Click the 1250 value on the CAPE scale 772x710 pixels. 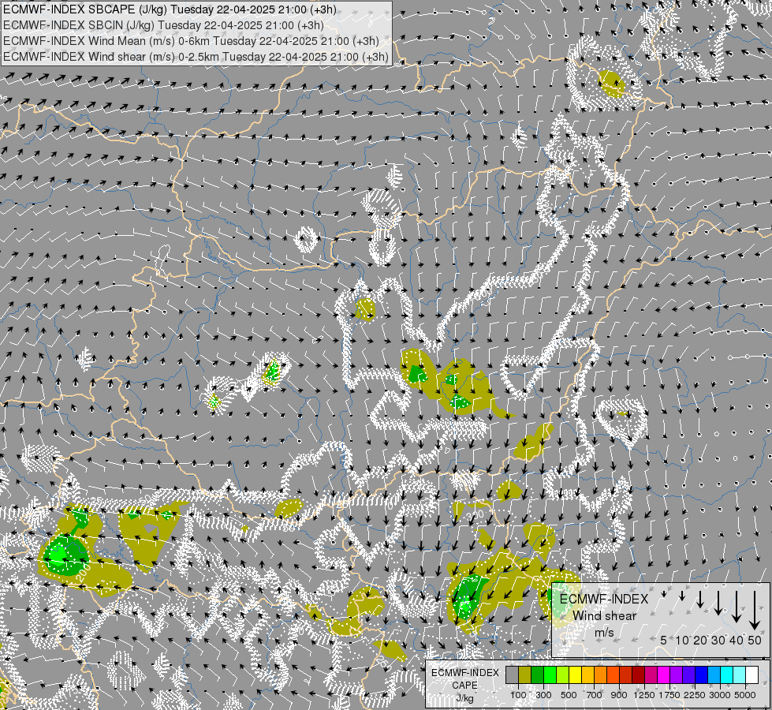coord(644,695)
